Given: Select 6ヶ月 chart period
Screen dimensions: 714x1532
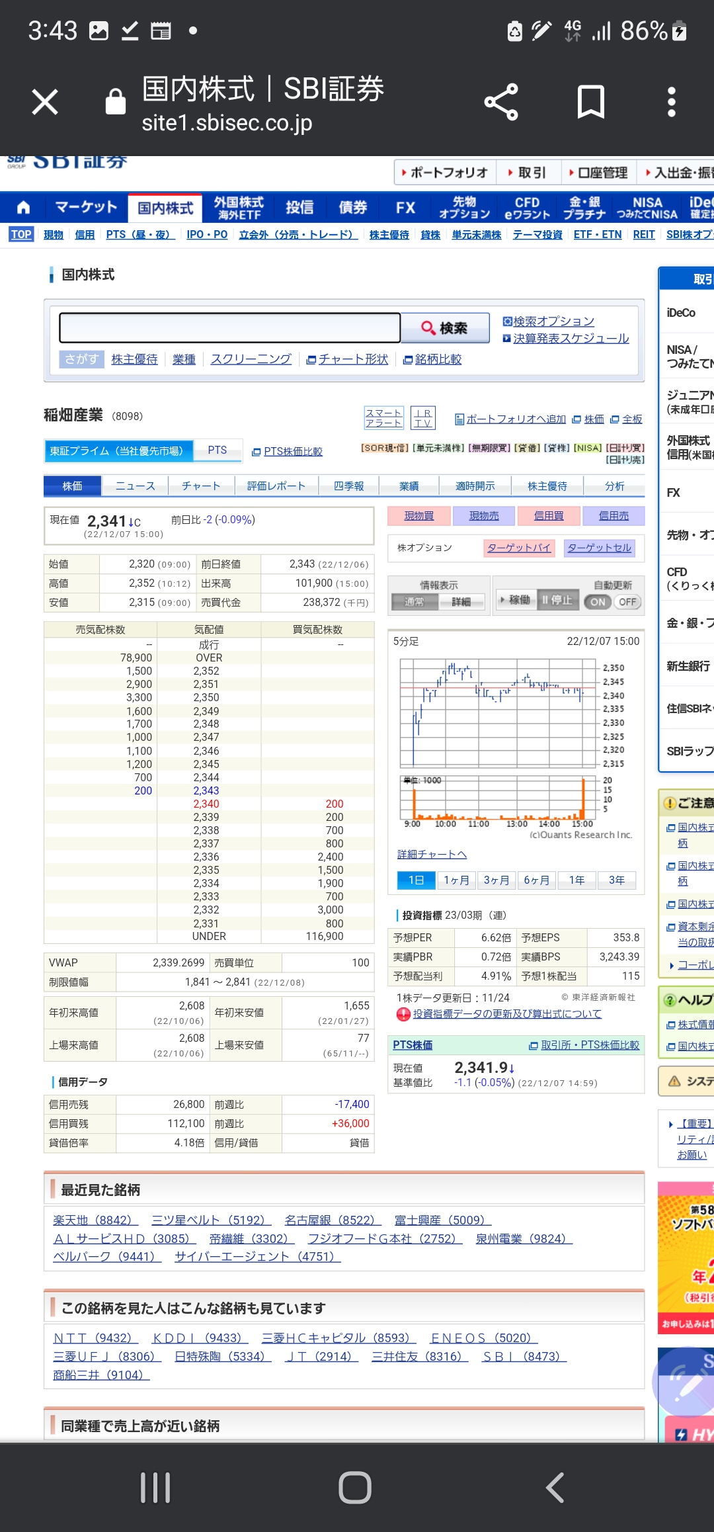Looking at the screenshot, I should (537, 880).
